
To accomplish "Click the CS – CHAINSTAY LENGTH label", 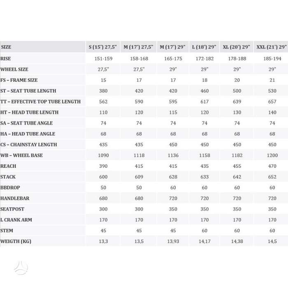I will [29, 145].
